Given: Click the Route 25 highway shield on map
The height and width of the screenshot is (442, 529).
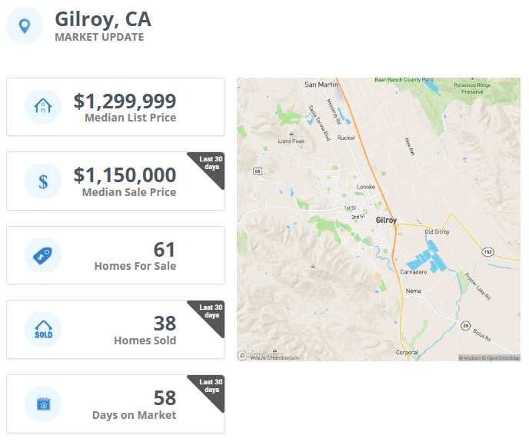Looking at the screenshot, I should click(x=466, y=326).
